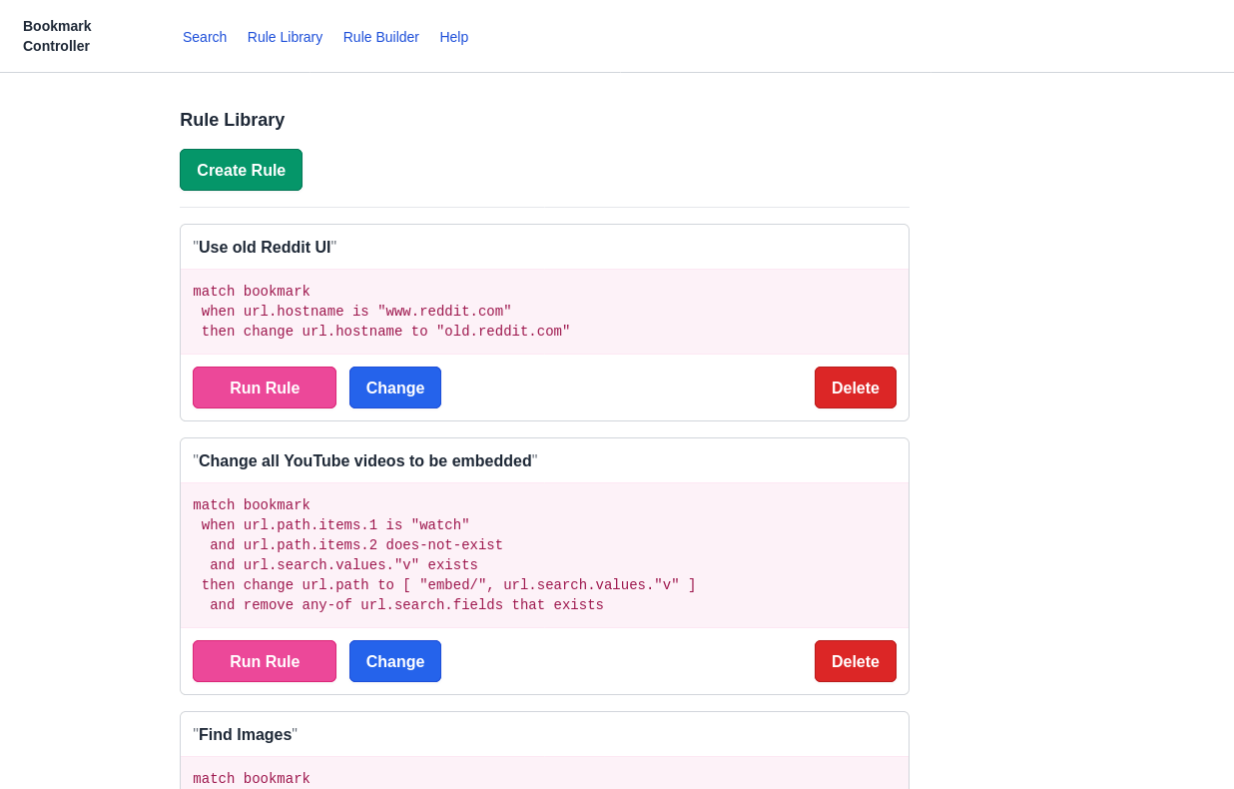This screenshot has height=789, width=1234.
Task: Change the 'Use old Reddit UI' rule
Action: (x=394, y=388)
